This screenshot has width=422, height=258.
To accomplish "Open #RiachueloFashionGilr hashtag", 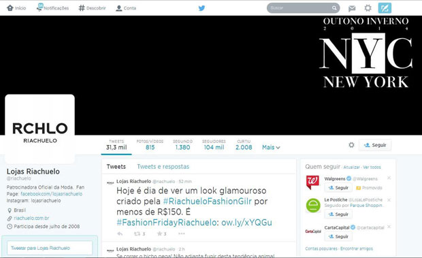I will pos(207,201).
